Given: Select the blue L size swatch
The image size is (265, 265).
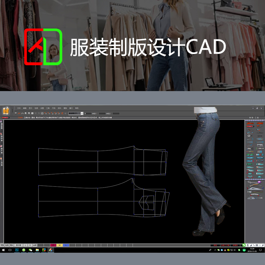Looking at the screenshot, I should (x=66, y=245).
